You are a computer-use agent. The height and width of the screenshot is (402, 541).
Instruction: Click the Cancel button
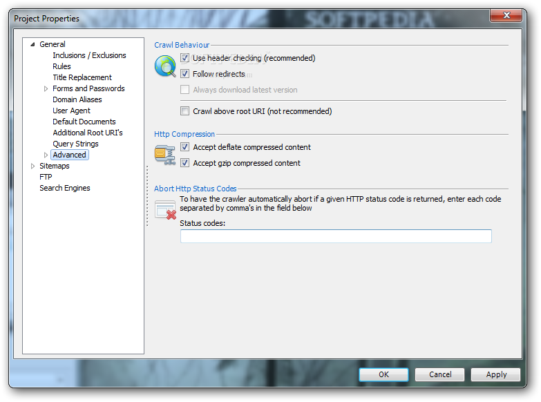tap(440, 374)
